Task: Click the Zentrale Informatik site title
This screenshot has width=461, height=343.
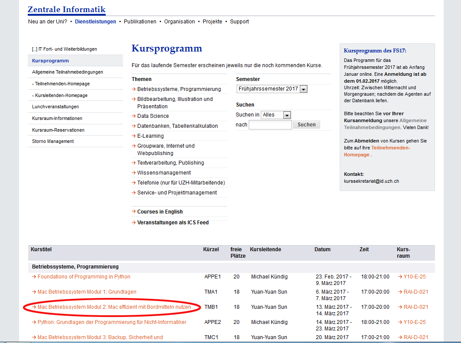Action: click(66, 10)
